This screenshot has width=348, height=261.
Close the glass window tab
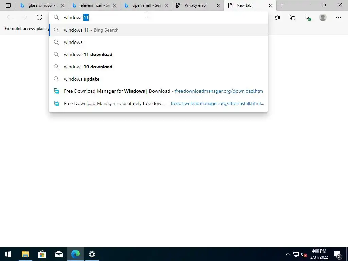point(63,5)
